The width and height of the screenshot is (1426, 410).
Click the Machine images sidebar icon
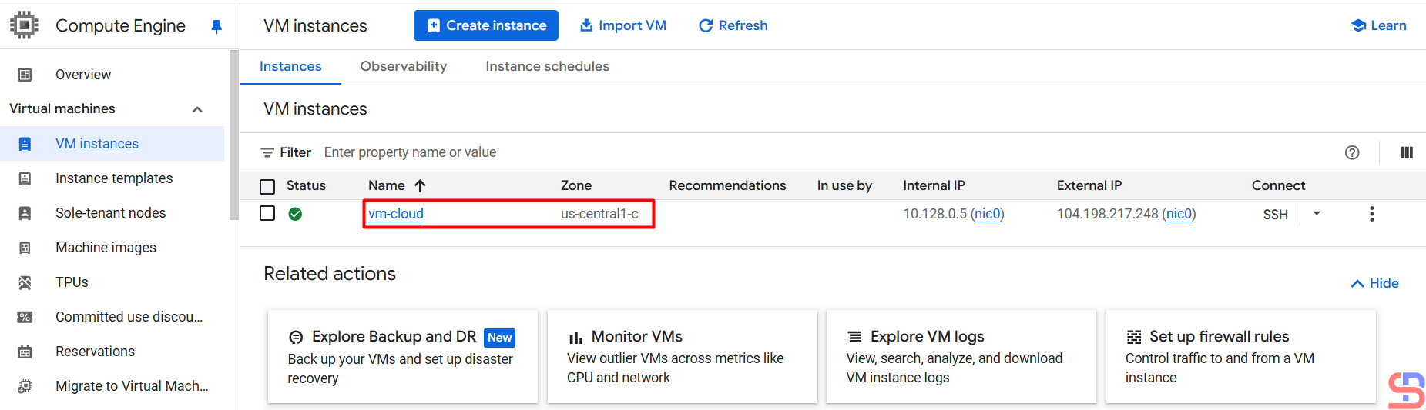pyautogui.click(x=25, y=248)
